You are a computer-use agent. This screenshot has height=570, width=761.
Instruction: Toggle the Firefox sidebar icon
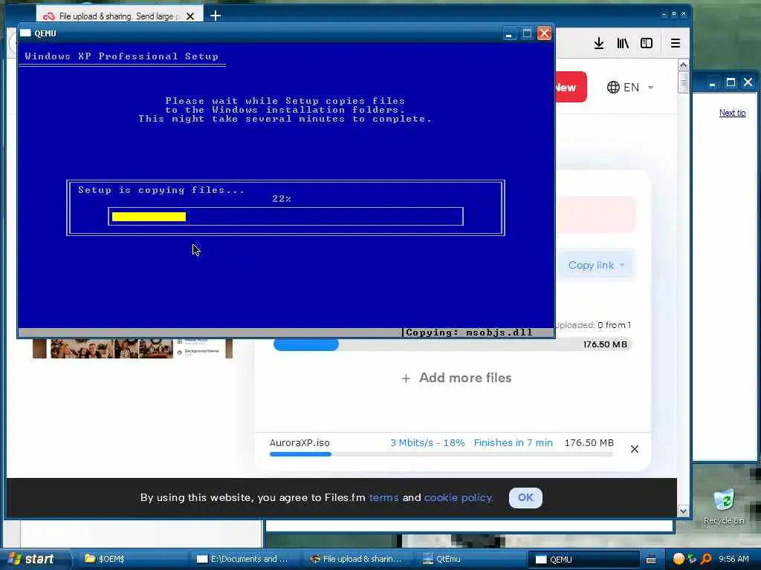click(x=647, y=43)
